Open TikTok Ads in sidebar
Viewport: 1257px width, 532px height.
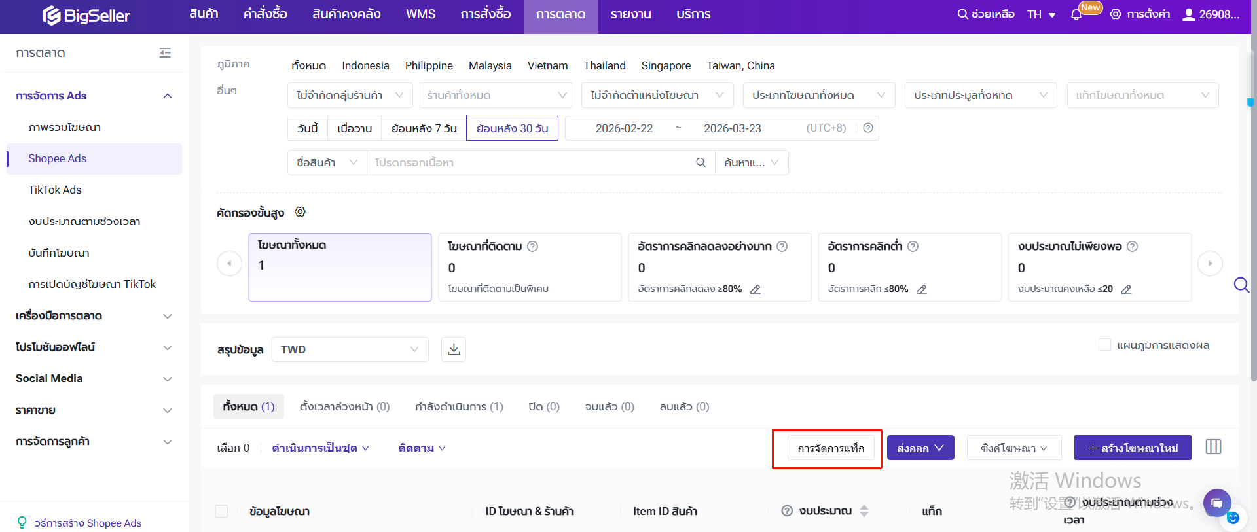point(55,190)
